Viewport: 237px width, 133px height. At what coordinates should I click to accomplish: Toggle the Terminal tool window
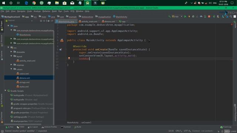(x=66, y=127)
